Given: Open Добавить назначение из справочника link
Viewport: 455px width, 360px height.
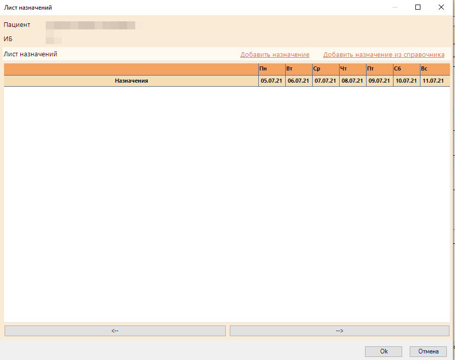Looking at the screenshot, I should pyautogui.click(x=383, y=55).
